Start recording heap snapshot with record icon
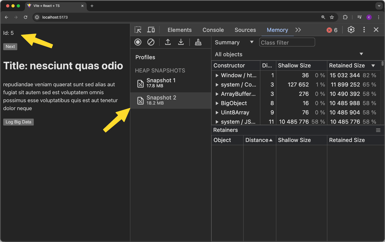Image resolution: width=385 pixels, height=242 pixels. point(138,42)
